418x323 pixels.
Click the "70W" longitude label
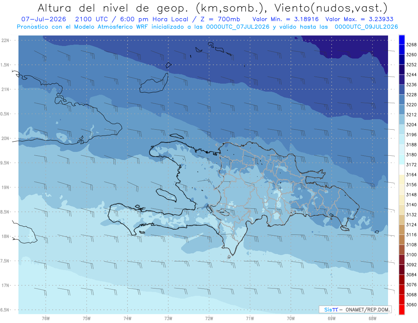pos(291,318)
